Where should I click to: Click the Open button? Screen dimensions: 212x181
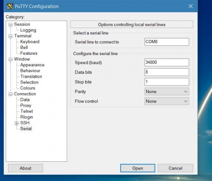pyautogui.click(x=138, y=168)
